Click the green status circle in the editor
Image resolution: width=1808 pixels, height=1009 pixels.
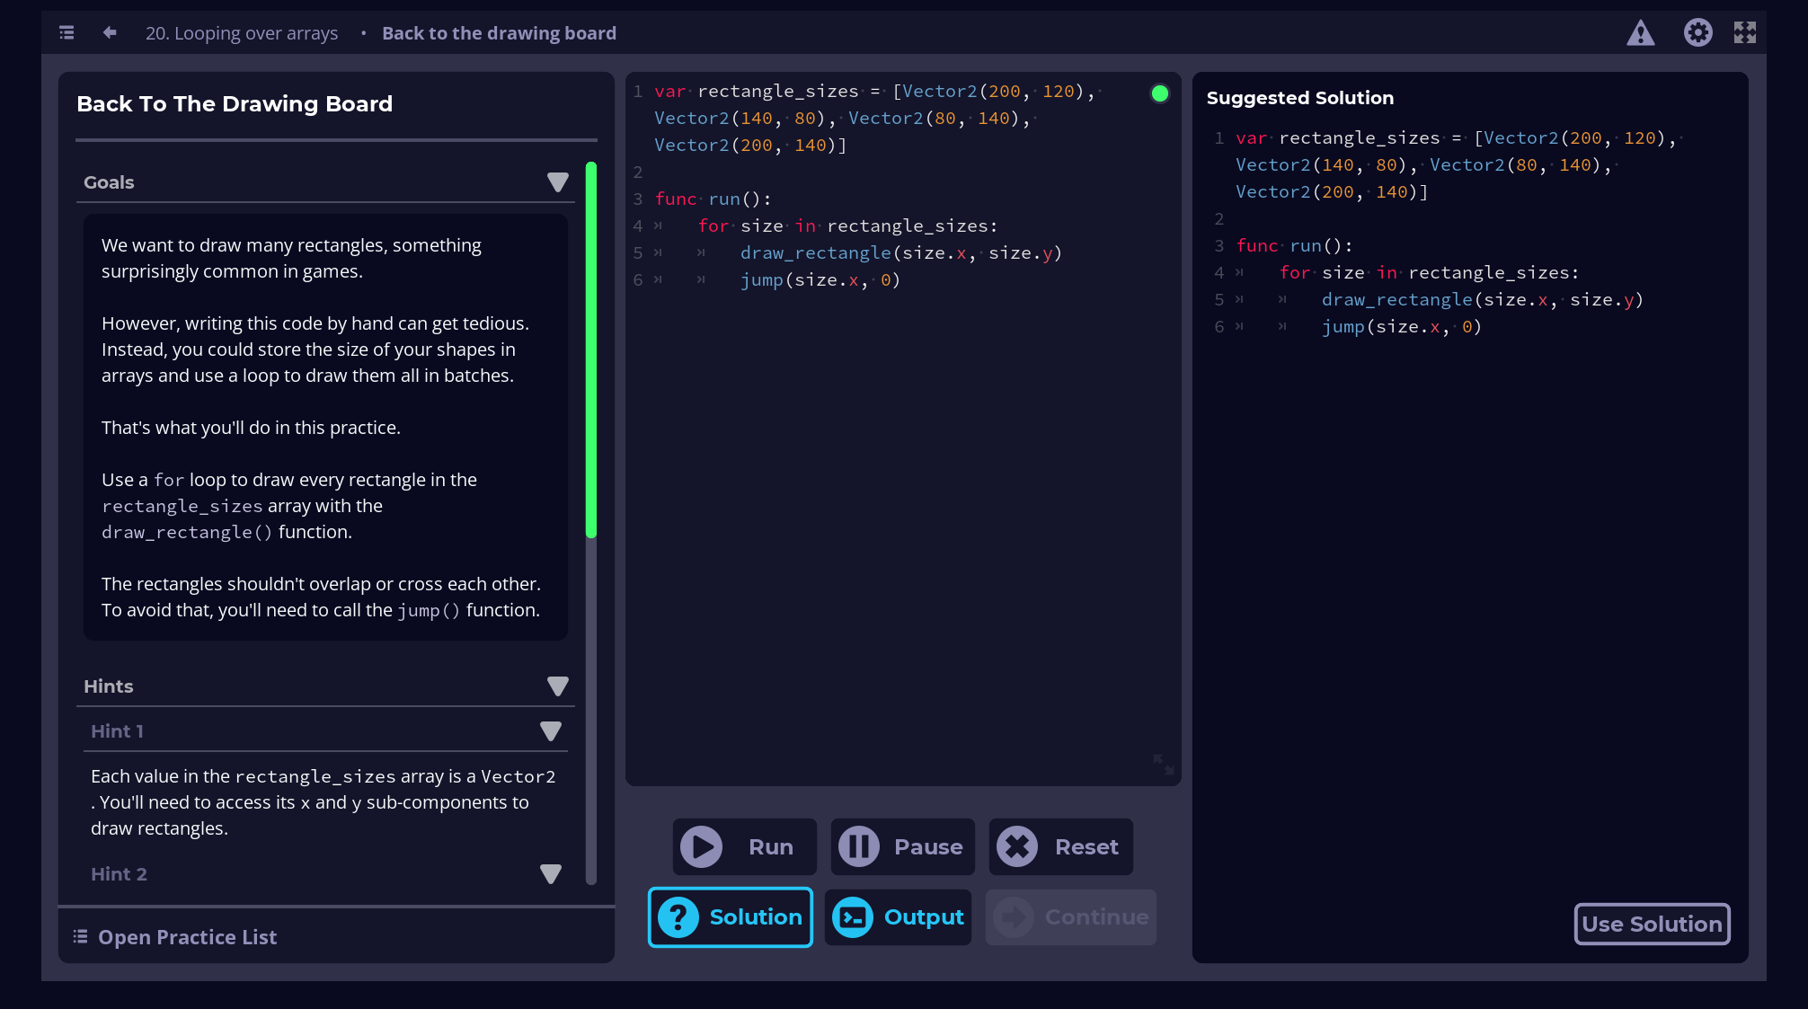(1159, 92)
